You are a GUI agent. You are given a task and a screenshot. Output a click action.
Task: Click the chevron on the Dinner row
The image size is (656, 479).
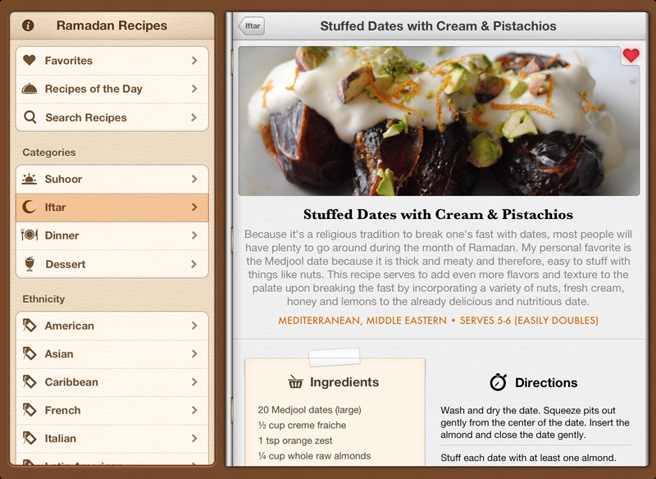194,235
